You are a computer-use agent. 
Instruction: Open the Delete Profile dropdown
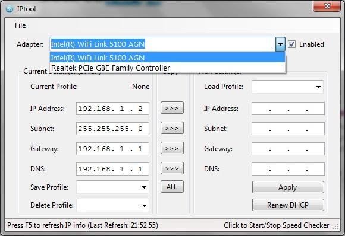112,205
